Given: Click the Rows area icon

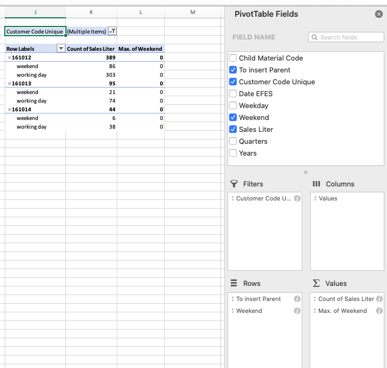Looking at the screenshot, I should coord(233,283).
